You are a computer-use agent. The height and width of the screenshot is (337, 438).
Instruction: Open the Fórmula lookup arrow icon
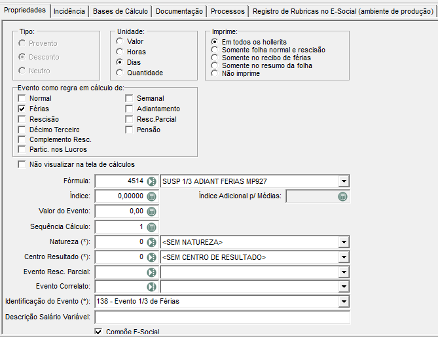(x=151, y=181)
